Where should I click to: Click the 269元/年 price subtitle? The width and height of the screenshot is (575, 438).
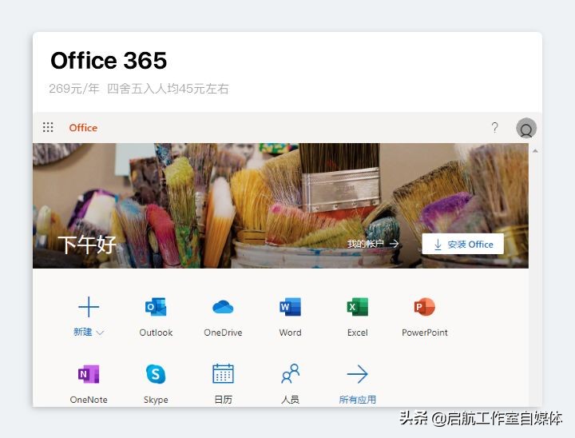(x=139, y=89)
